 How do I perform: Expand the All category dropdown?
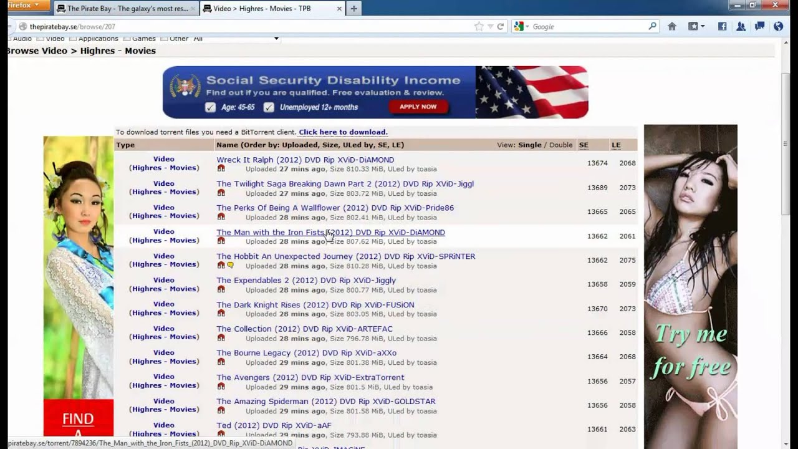click(236, 39)
